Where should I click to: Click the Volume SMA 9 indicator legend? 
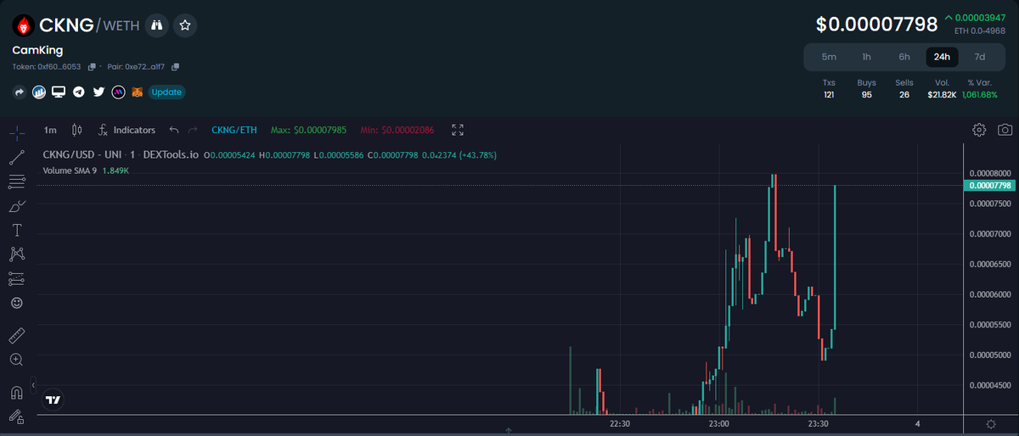(x=86, y=170)
